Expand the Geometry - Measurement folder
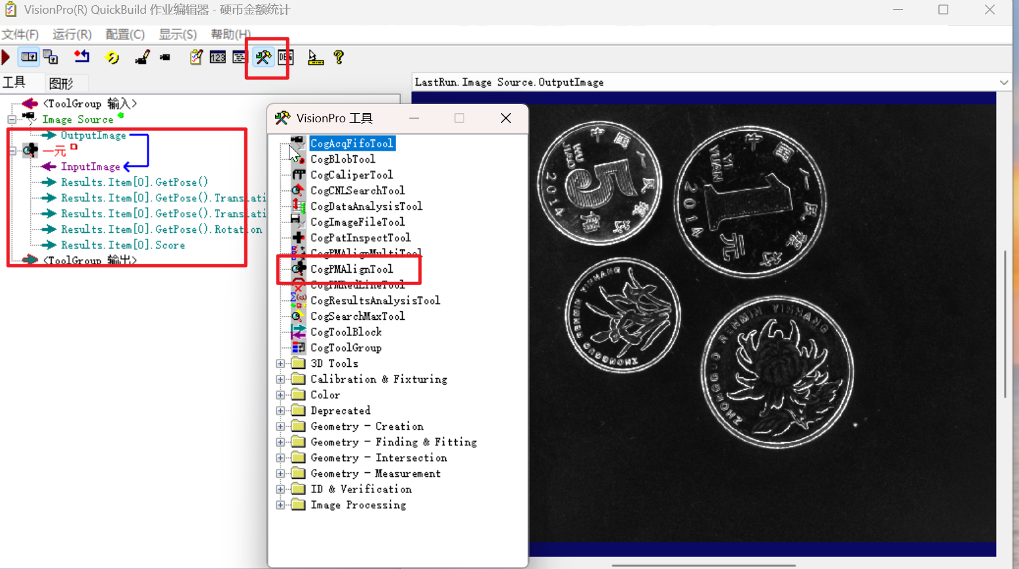This screenshot has height=569, width=1019. tap(280, 474)
